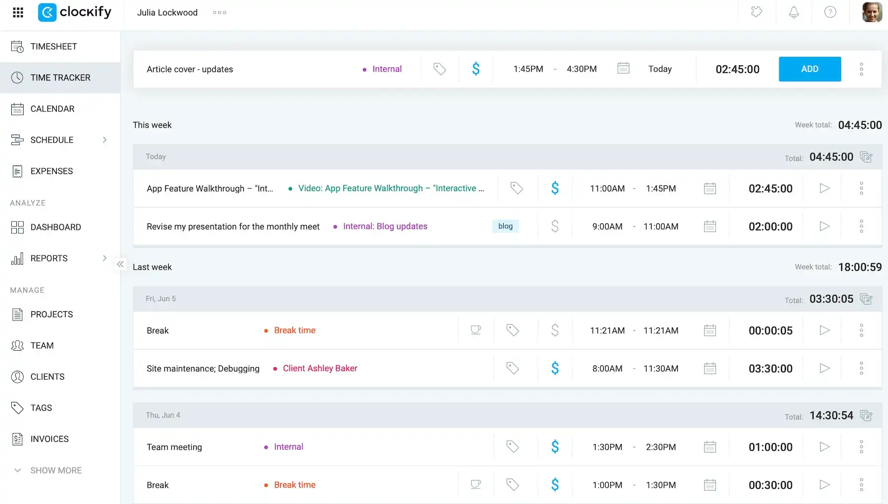Toggle billable for Team meeting entry
888x504 pixels.
pos(555,446)
